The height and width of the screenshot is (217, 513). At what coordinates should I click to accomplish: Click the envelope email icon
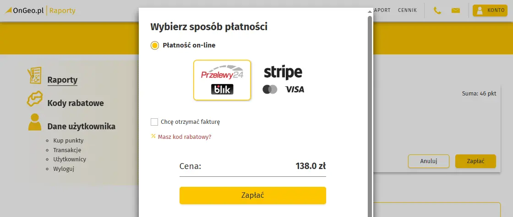(x=455, y=11)
